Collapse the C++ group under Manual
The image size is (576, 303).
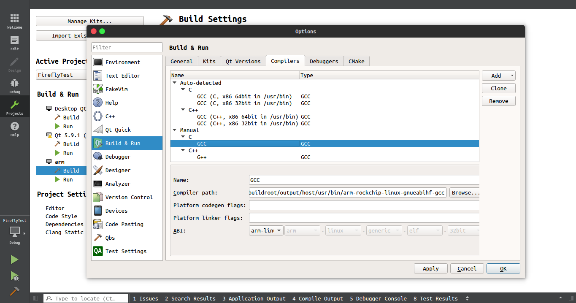tap(183, 151)
